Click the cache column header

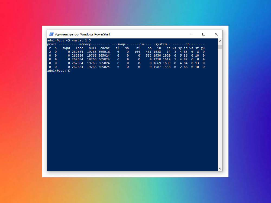(105, 48)
